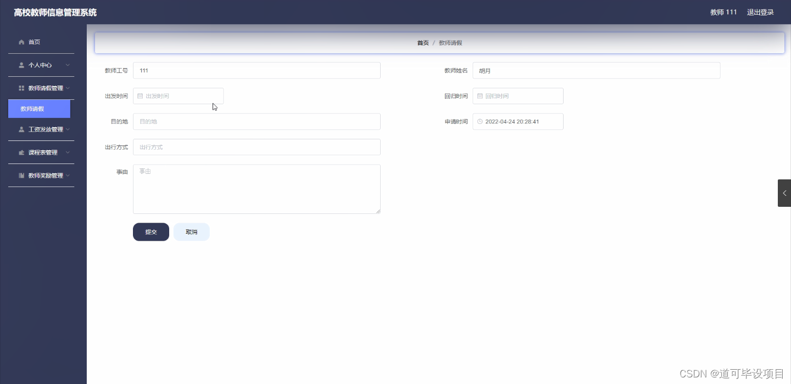Click the 教师姓名 field label

(456, 71)
